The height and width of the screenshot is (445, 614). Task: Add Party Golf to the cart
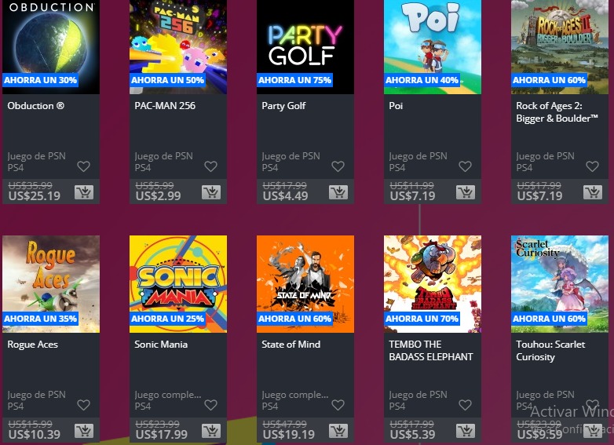(338, 192)
